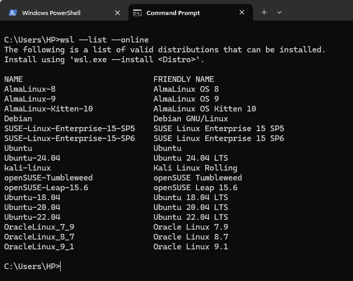This screenshot has height=281, width=353.
Task: Click openSUSE-Tumbleweed distro name
Action: point(48,178)
